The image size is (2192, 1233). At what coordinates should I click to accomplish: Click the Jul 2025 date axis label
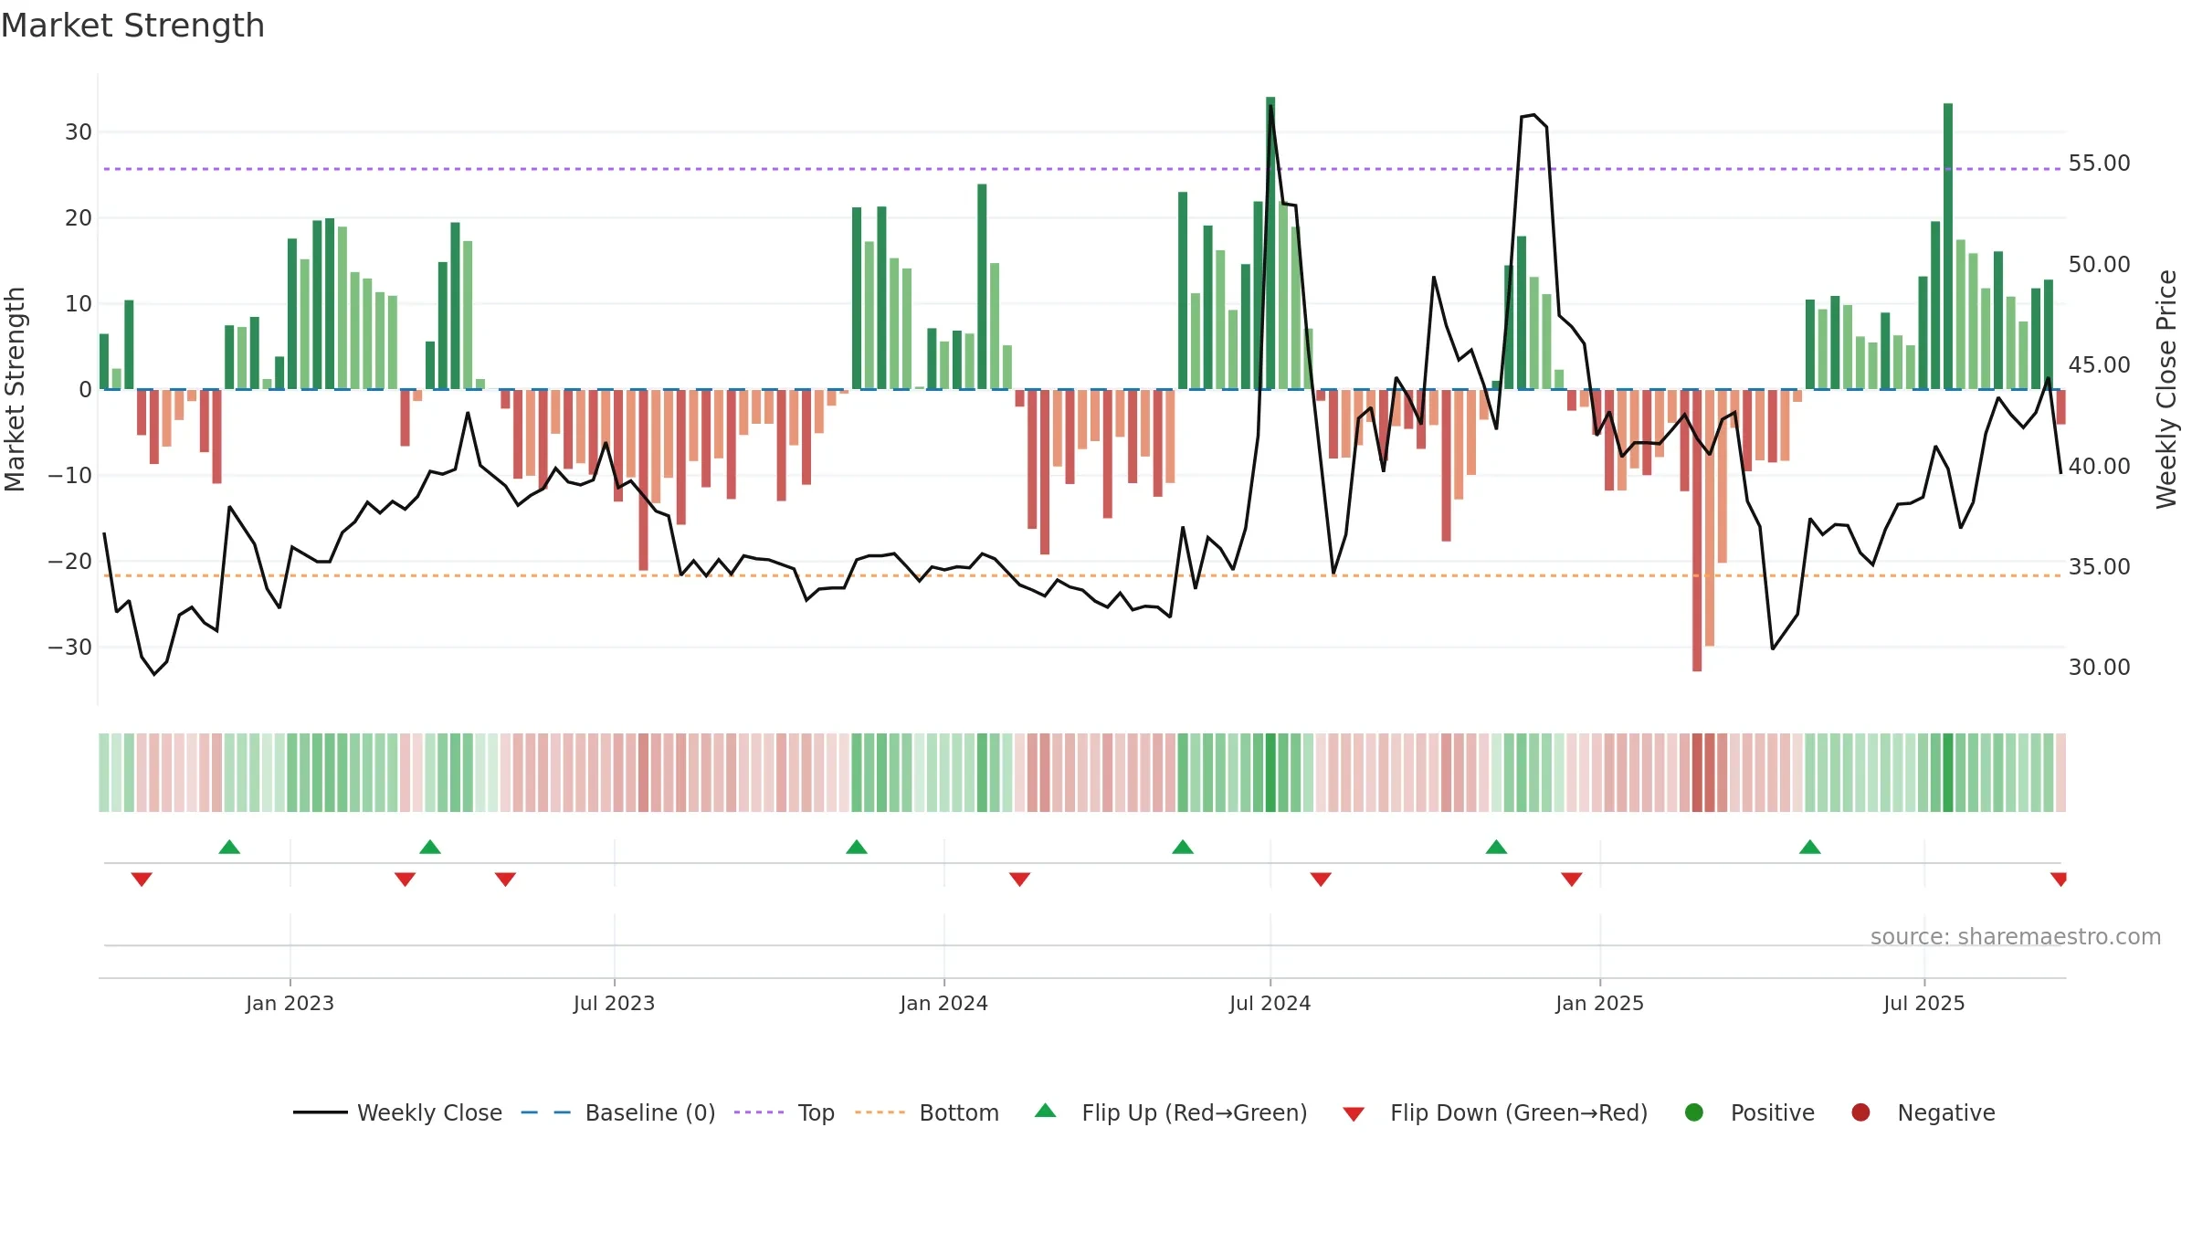[x=1923, y=1004]
